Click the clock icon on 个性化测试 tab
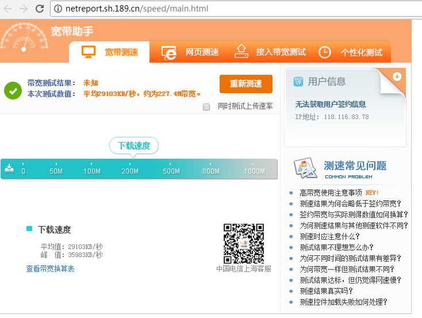422x318 pixels. 325,52
